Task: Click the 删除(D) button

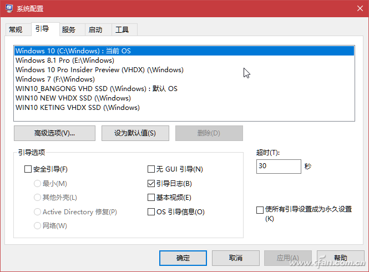Action: click(x=209, y=133)
